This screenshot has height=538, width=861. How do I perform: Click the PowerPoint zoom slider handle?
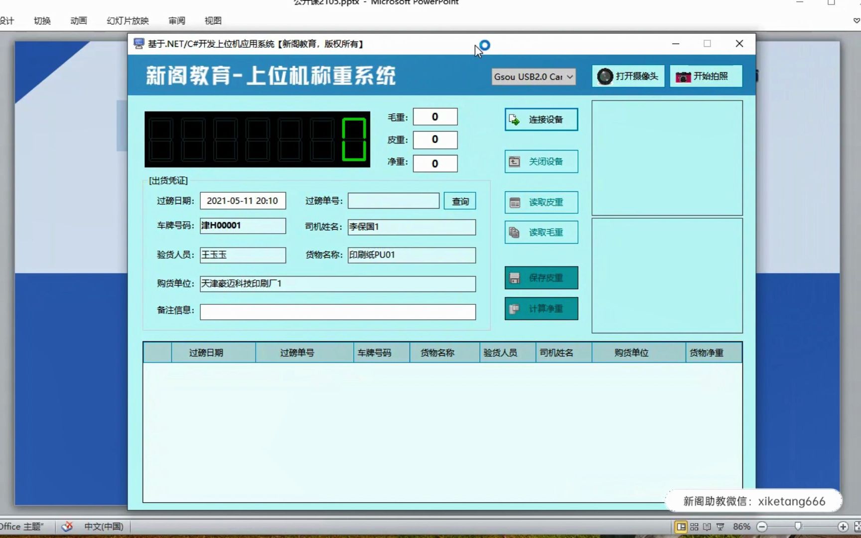(798, 527)
